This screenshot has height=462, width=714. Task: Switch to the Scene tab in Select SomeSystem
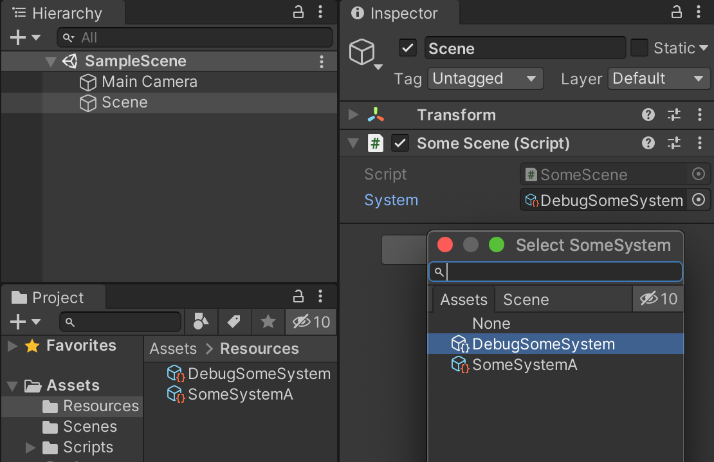click(x=526, y=299)
